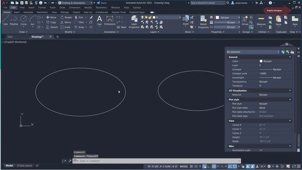Viewport: 302px width, 170px height.
Task: Click the customize wrench in command line
Action: [70, 161]
